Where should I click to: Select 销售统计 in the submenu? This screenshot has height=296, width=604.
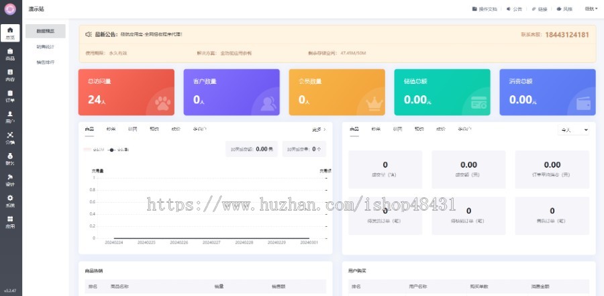pos(46,46)
